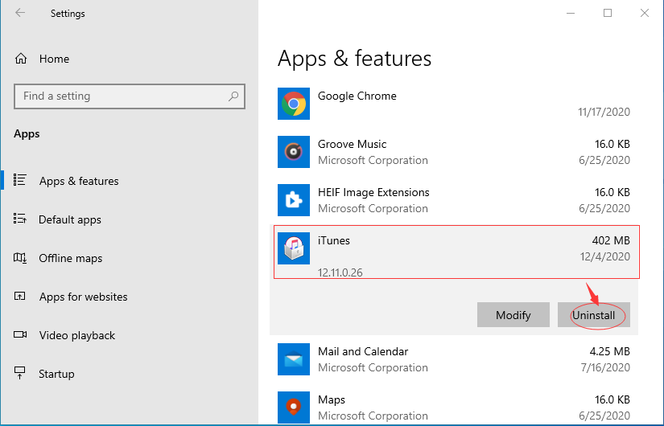Click Microsoft Corporation under Groove Music

click(373, 160)
